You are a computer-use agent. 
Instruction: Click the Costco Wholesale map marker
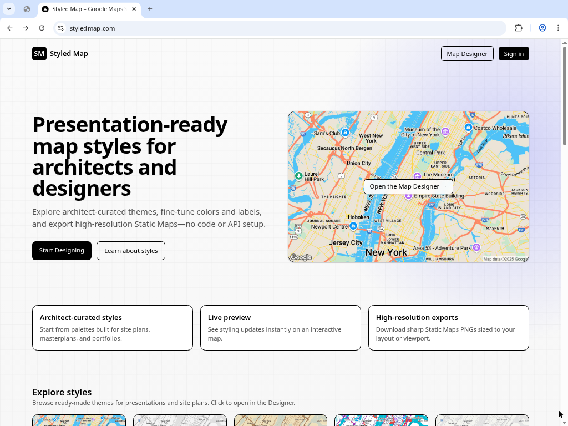(468, 127)
